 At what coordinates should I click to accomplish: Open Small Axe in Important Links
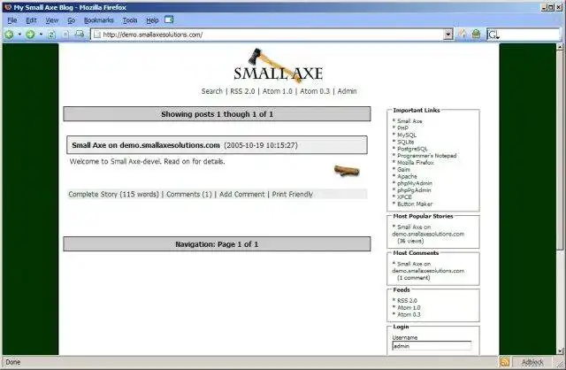coord(409,121)
